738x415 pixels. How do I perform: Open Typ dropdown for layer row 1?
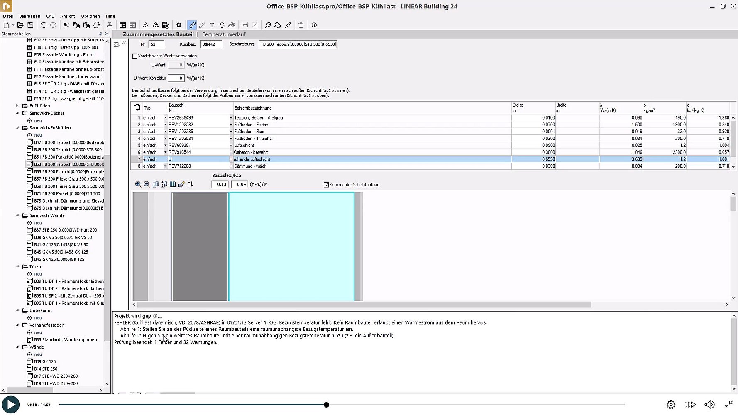pos(165,118)
